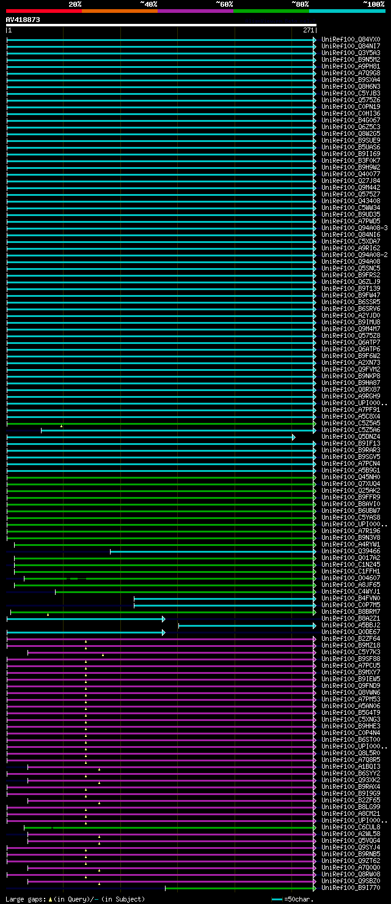Select hit label UniRef100_B9T139
This screenshot has width=391, height=904.
click(350, 288)
